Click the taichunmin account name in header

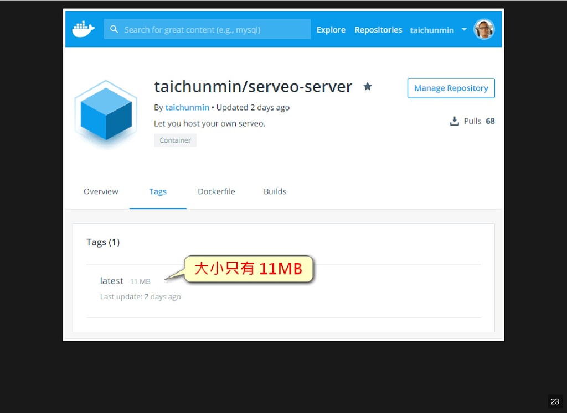tap(432, 30)
